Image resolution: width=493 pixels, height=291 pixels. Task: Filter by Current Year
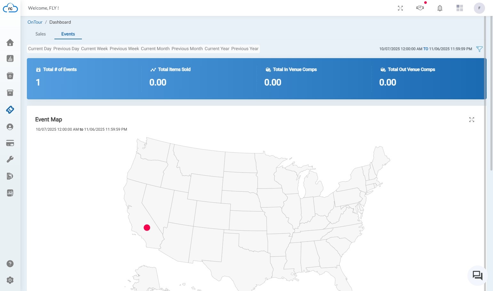[x=217, y=49]
